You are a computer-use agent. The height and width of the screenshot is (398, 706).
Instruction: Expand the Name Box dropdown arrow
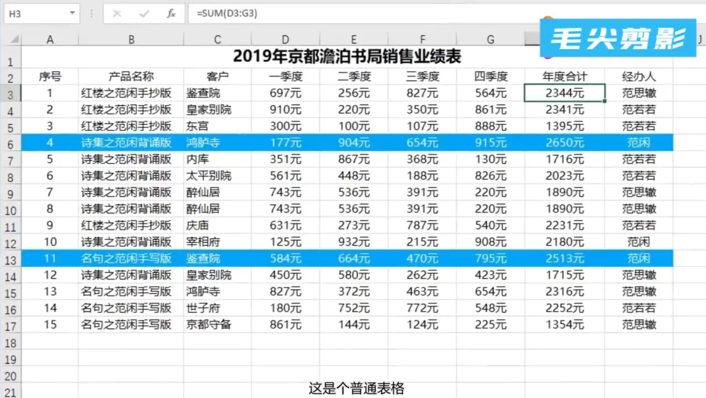coord(72,13)
